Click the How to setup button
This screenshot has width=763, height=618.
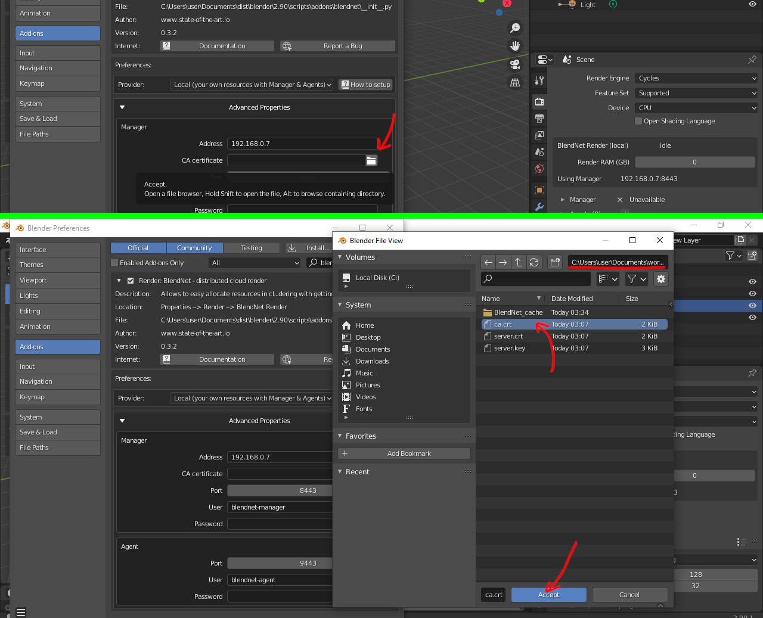tap(366, 85)
